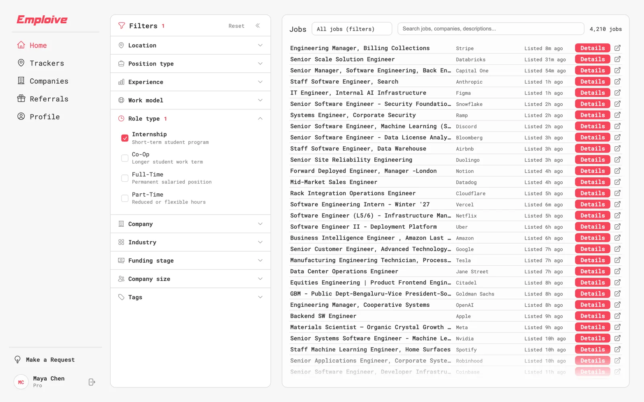Expand the Experience filter
Viewport: 644px width, 402px height.
tap(190, 82)
